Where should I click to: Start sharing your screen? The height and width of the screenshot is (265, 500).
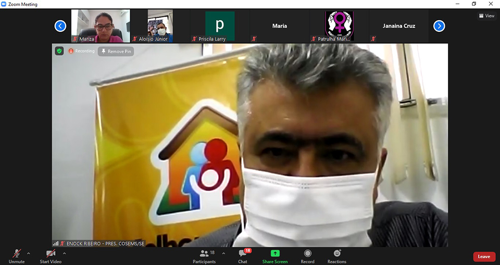point(274,255)
